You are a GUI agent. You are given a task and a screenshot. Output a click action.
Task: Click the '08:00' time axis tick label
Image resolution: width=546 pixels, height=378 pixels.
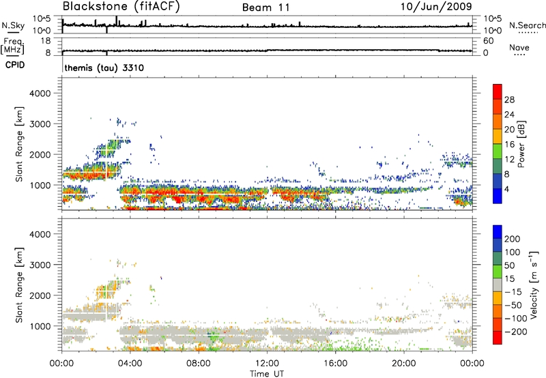pyautogui.click(x=199, y=364)
